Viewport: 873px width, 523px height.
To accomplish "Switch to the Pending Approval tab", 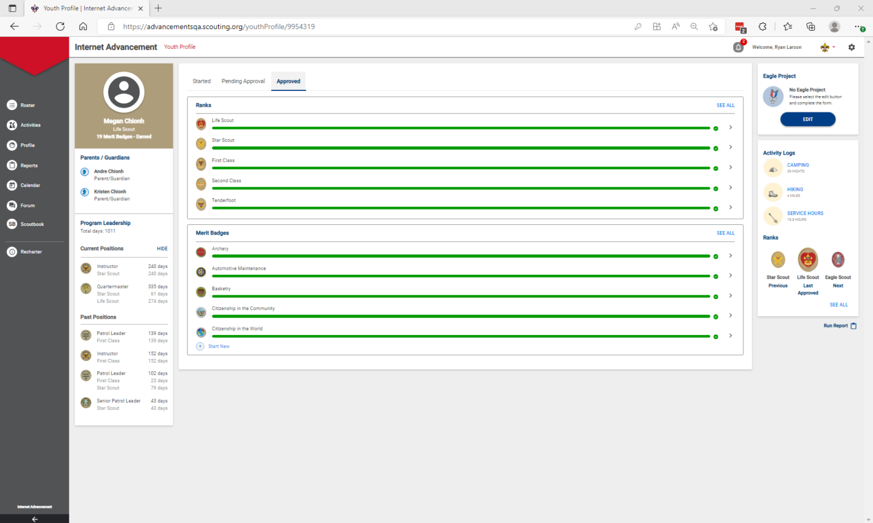I will [243, 81].
